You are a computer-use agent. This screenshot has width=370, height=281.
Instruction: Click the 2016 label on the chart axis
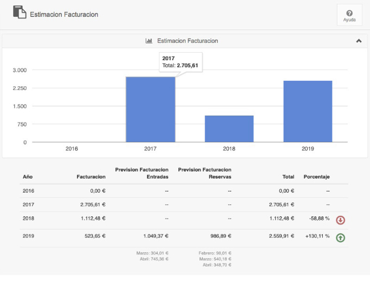[72, 148]
